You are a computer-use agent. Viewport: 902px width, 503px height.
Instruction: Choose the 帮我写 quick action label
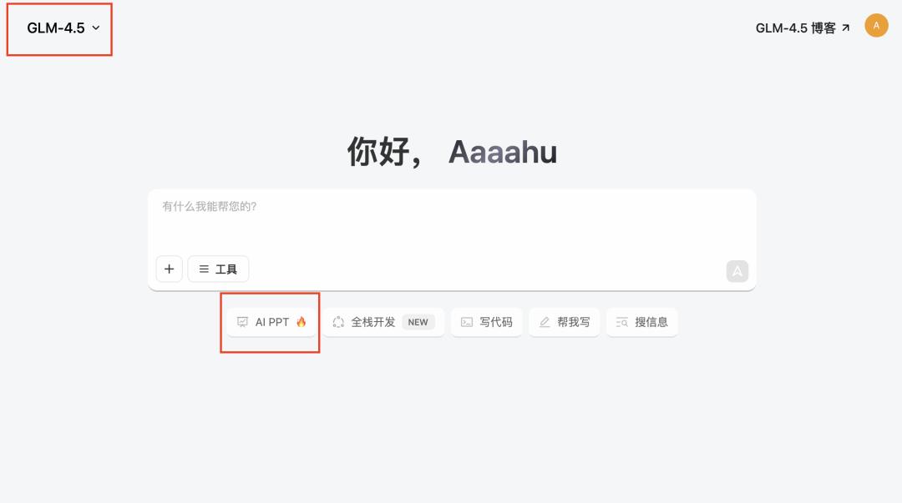tap(574, 322)
